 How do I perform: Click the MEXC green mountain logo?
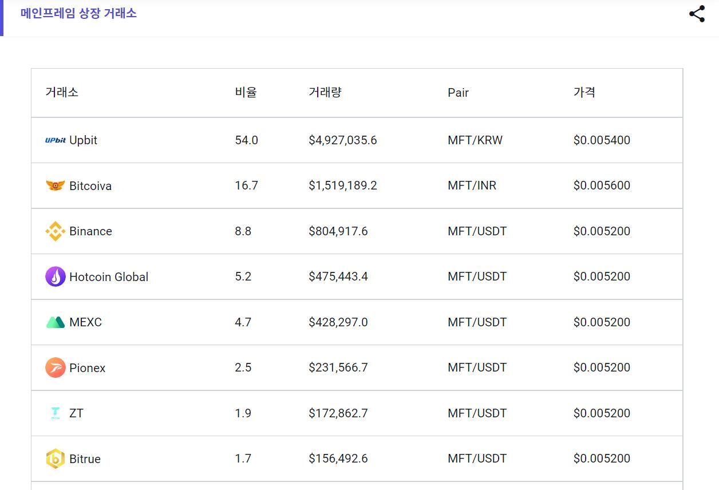click(56, 322)
